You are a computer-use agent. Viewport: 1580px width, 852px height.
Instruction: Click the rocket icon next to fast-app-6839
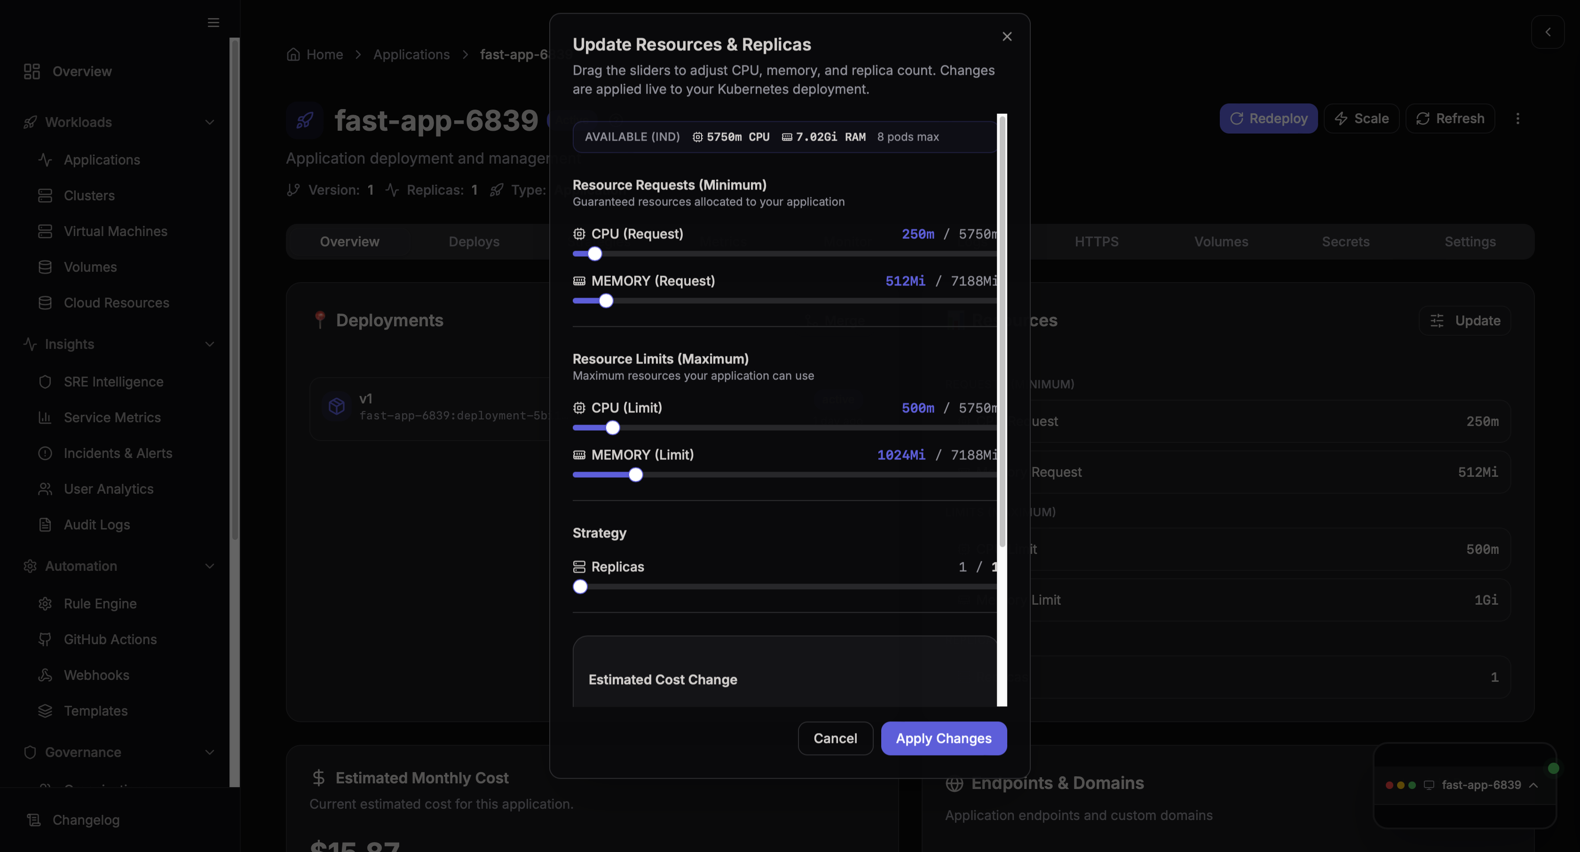(x=304, y=120)
